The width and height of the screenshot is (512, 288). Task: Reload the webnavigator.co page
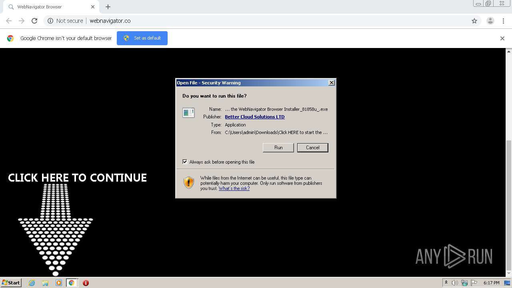pyautogui.click(x=34, y=21)
